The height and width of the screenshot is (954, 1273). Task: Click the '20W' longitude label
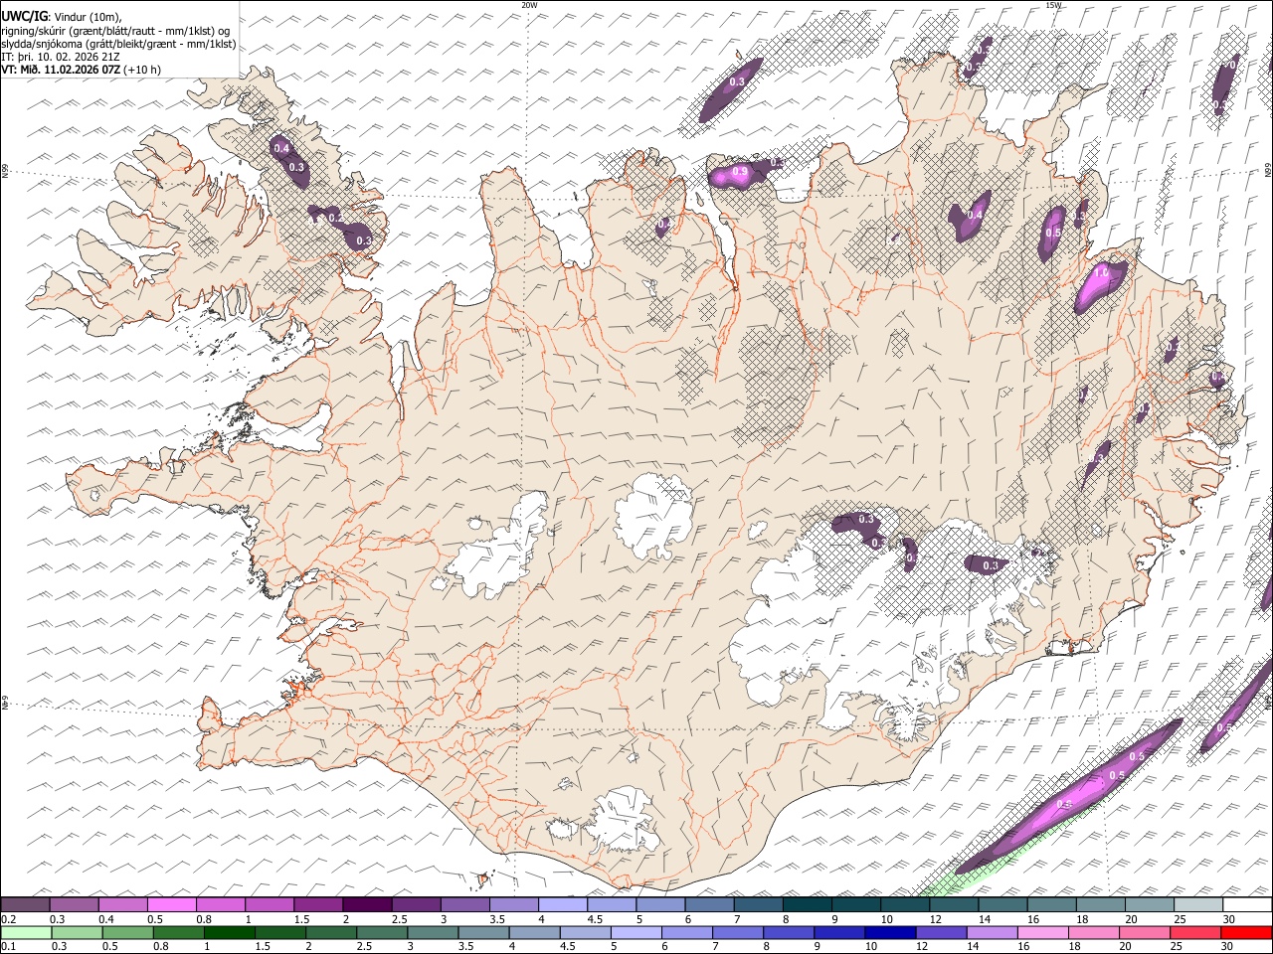(529, 5)
